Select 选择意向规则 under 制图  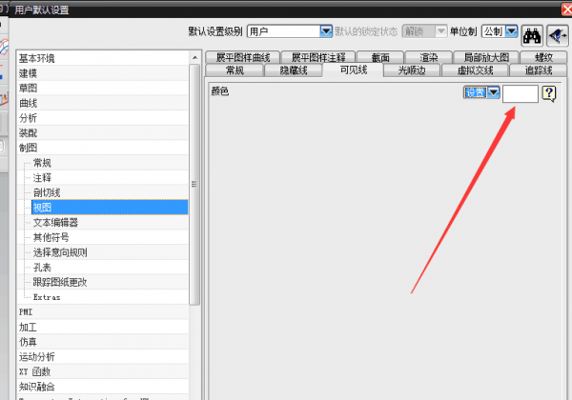tap(110, 252)
